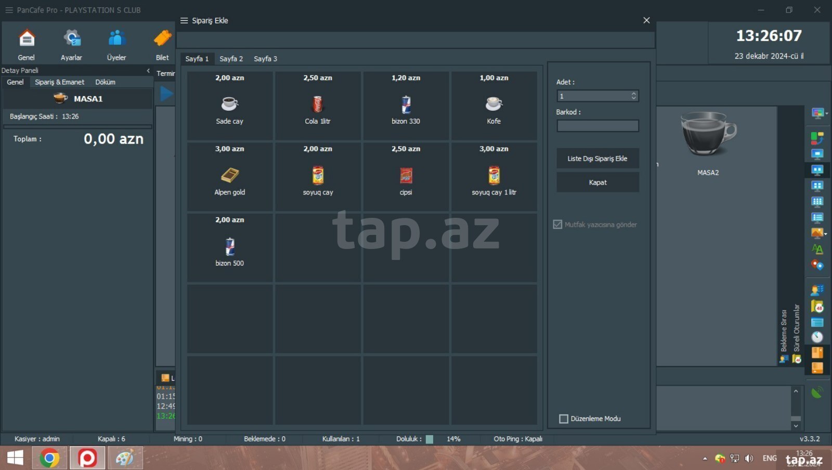Image resolution: width=832 pixels, height=470 pixels.
Task: Click the colored layout arrangement icon in sidebar
Action: click(x=817, y=138)
